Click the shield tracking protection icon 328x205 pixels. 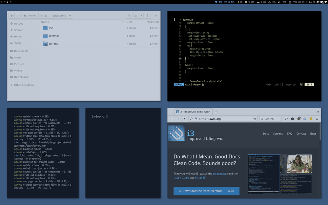pos(191,119)
